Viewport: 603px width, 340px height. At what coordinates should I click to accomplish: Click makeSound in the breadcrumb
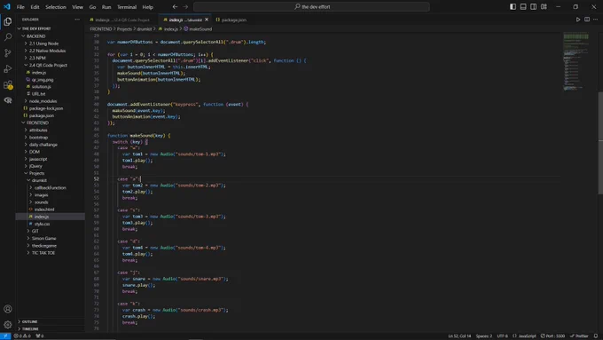tap(200, 29)
